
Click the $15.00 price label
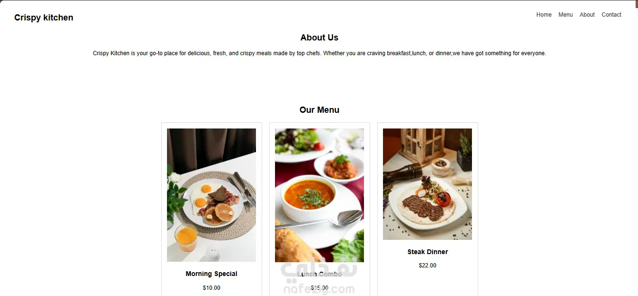click(x=319, y=288)
